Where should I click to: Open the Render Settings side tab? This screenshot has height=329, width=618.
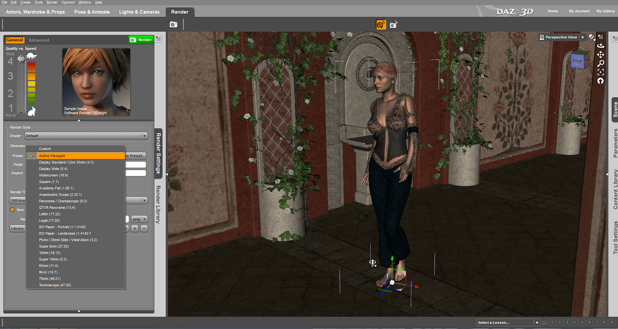[x=159, y=153]
